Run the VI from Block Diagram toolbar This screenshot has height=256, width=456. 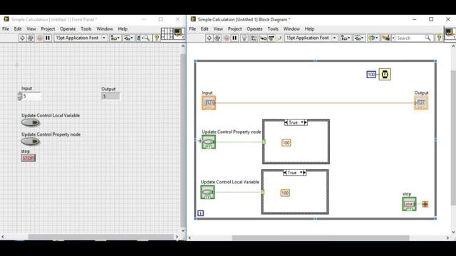[209, 38]
